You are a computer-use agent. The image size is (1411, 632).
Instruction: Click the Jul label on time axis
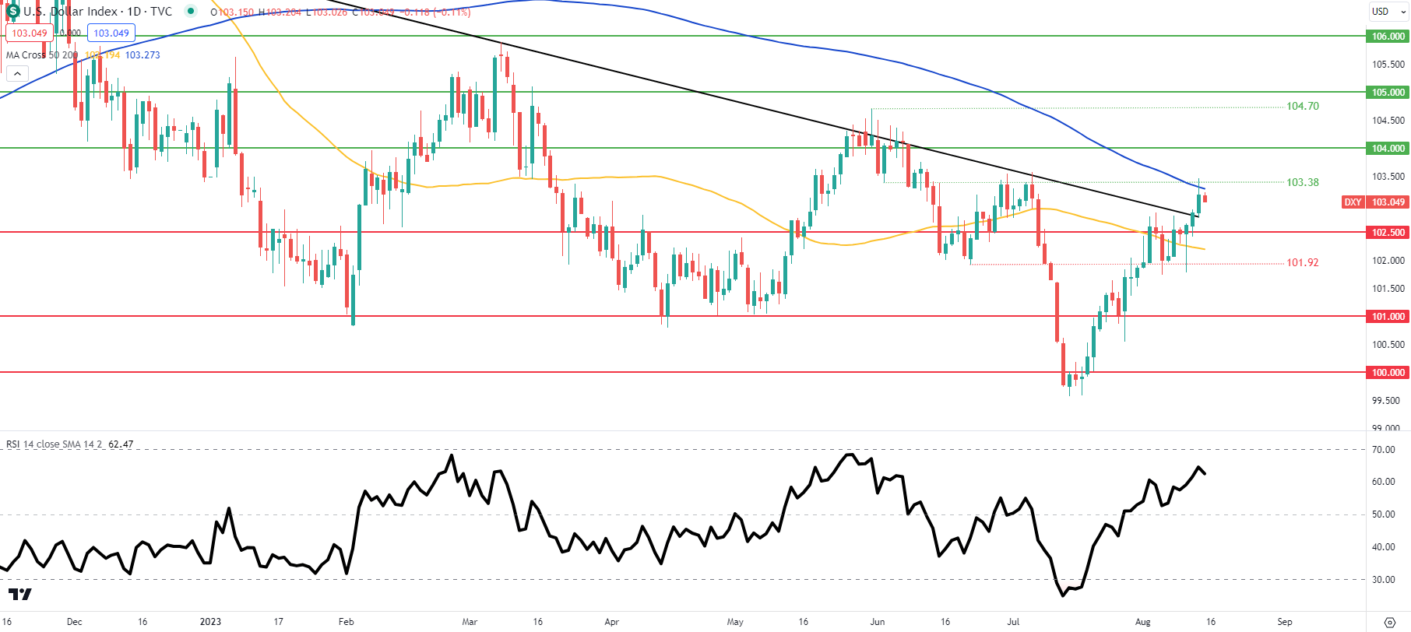(1013, 622)
